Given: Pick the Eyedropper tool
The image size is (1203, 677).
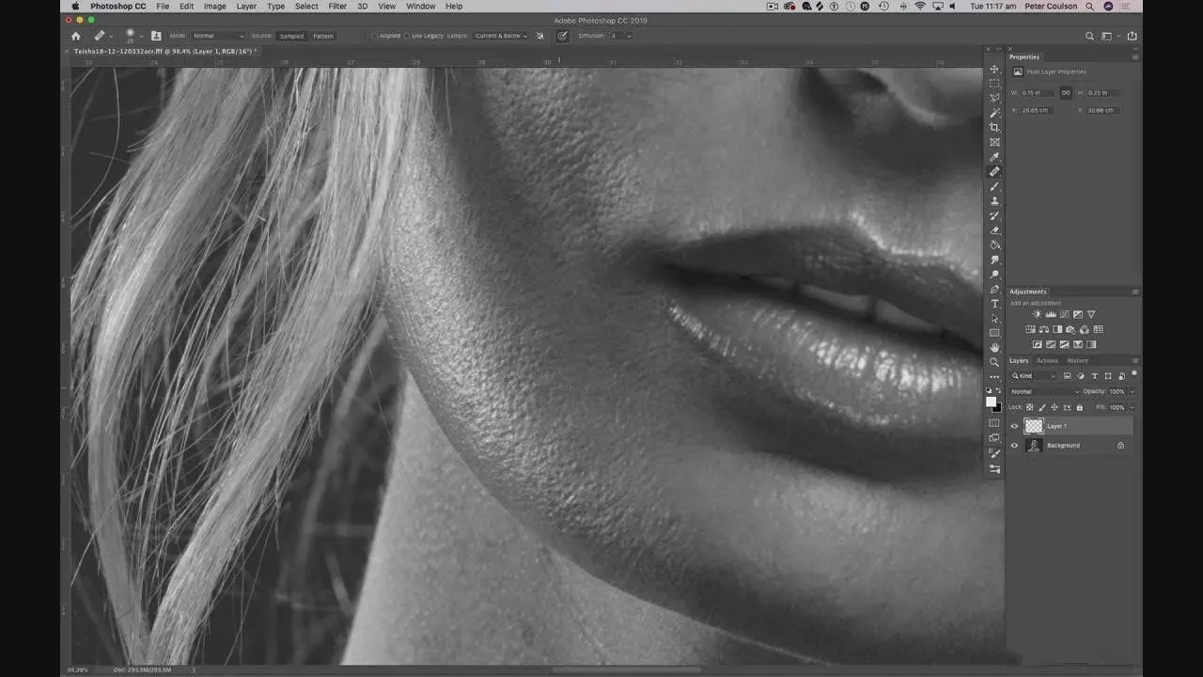Looking at the screenshot, I should (x=994, y=157).
